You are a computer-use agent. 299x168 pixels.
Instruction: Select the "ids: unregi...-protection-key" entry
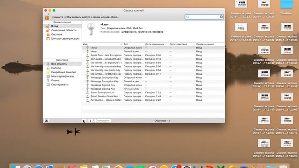click(x=153, y=74)
